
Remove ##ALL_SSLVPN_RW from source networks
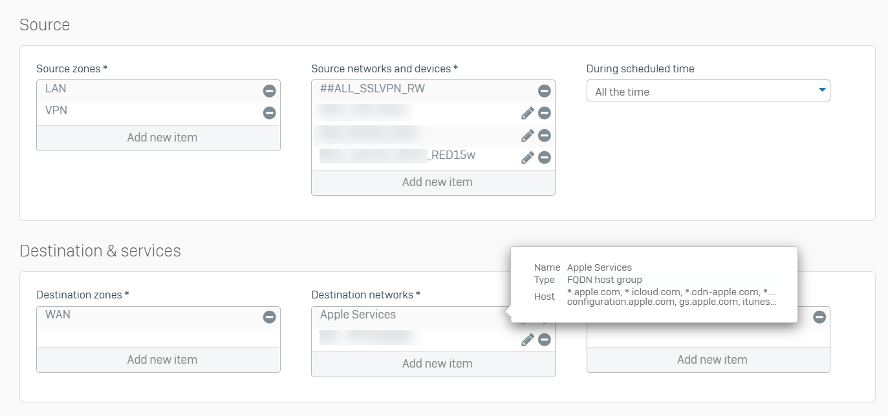click(545, 91)
